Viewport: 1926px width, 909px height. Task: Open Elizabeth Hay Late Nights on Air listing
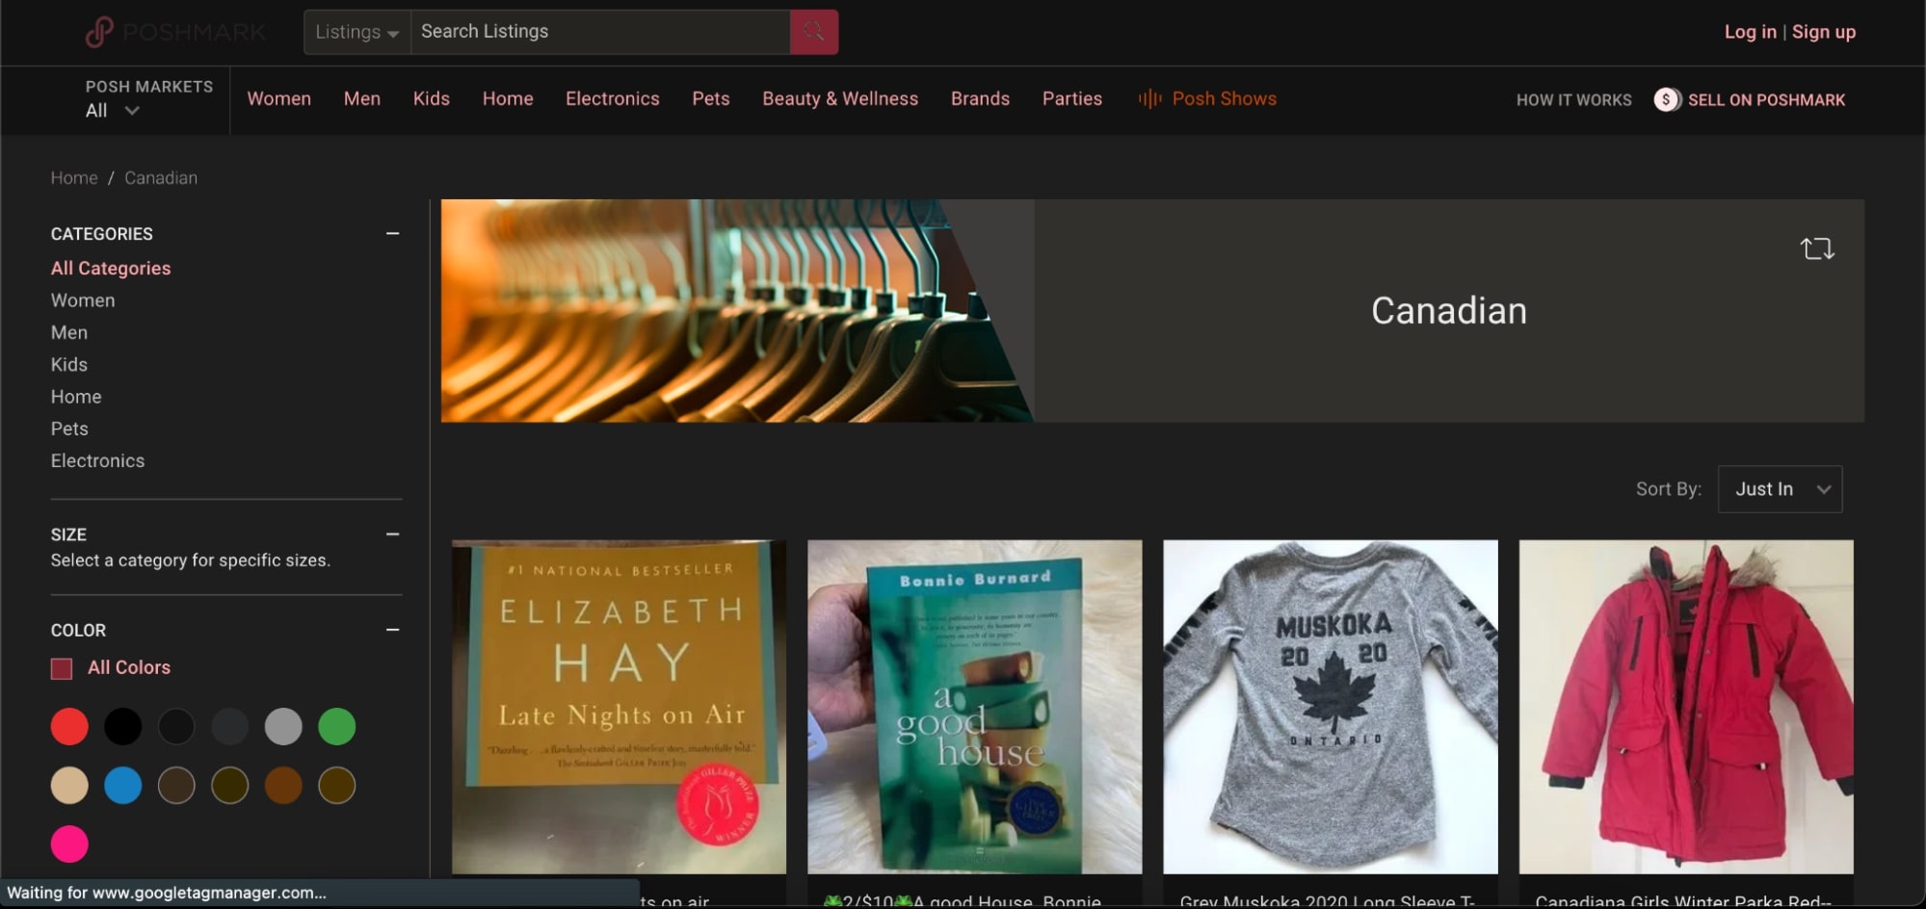pyautogui.click(x=619, y=707)
